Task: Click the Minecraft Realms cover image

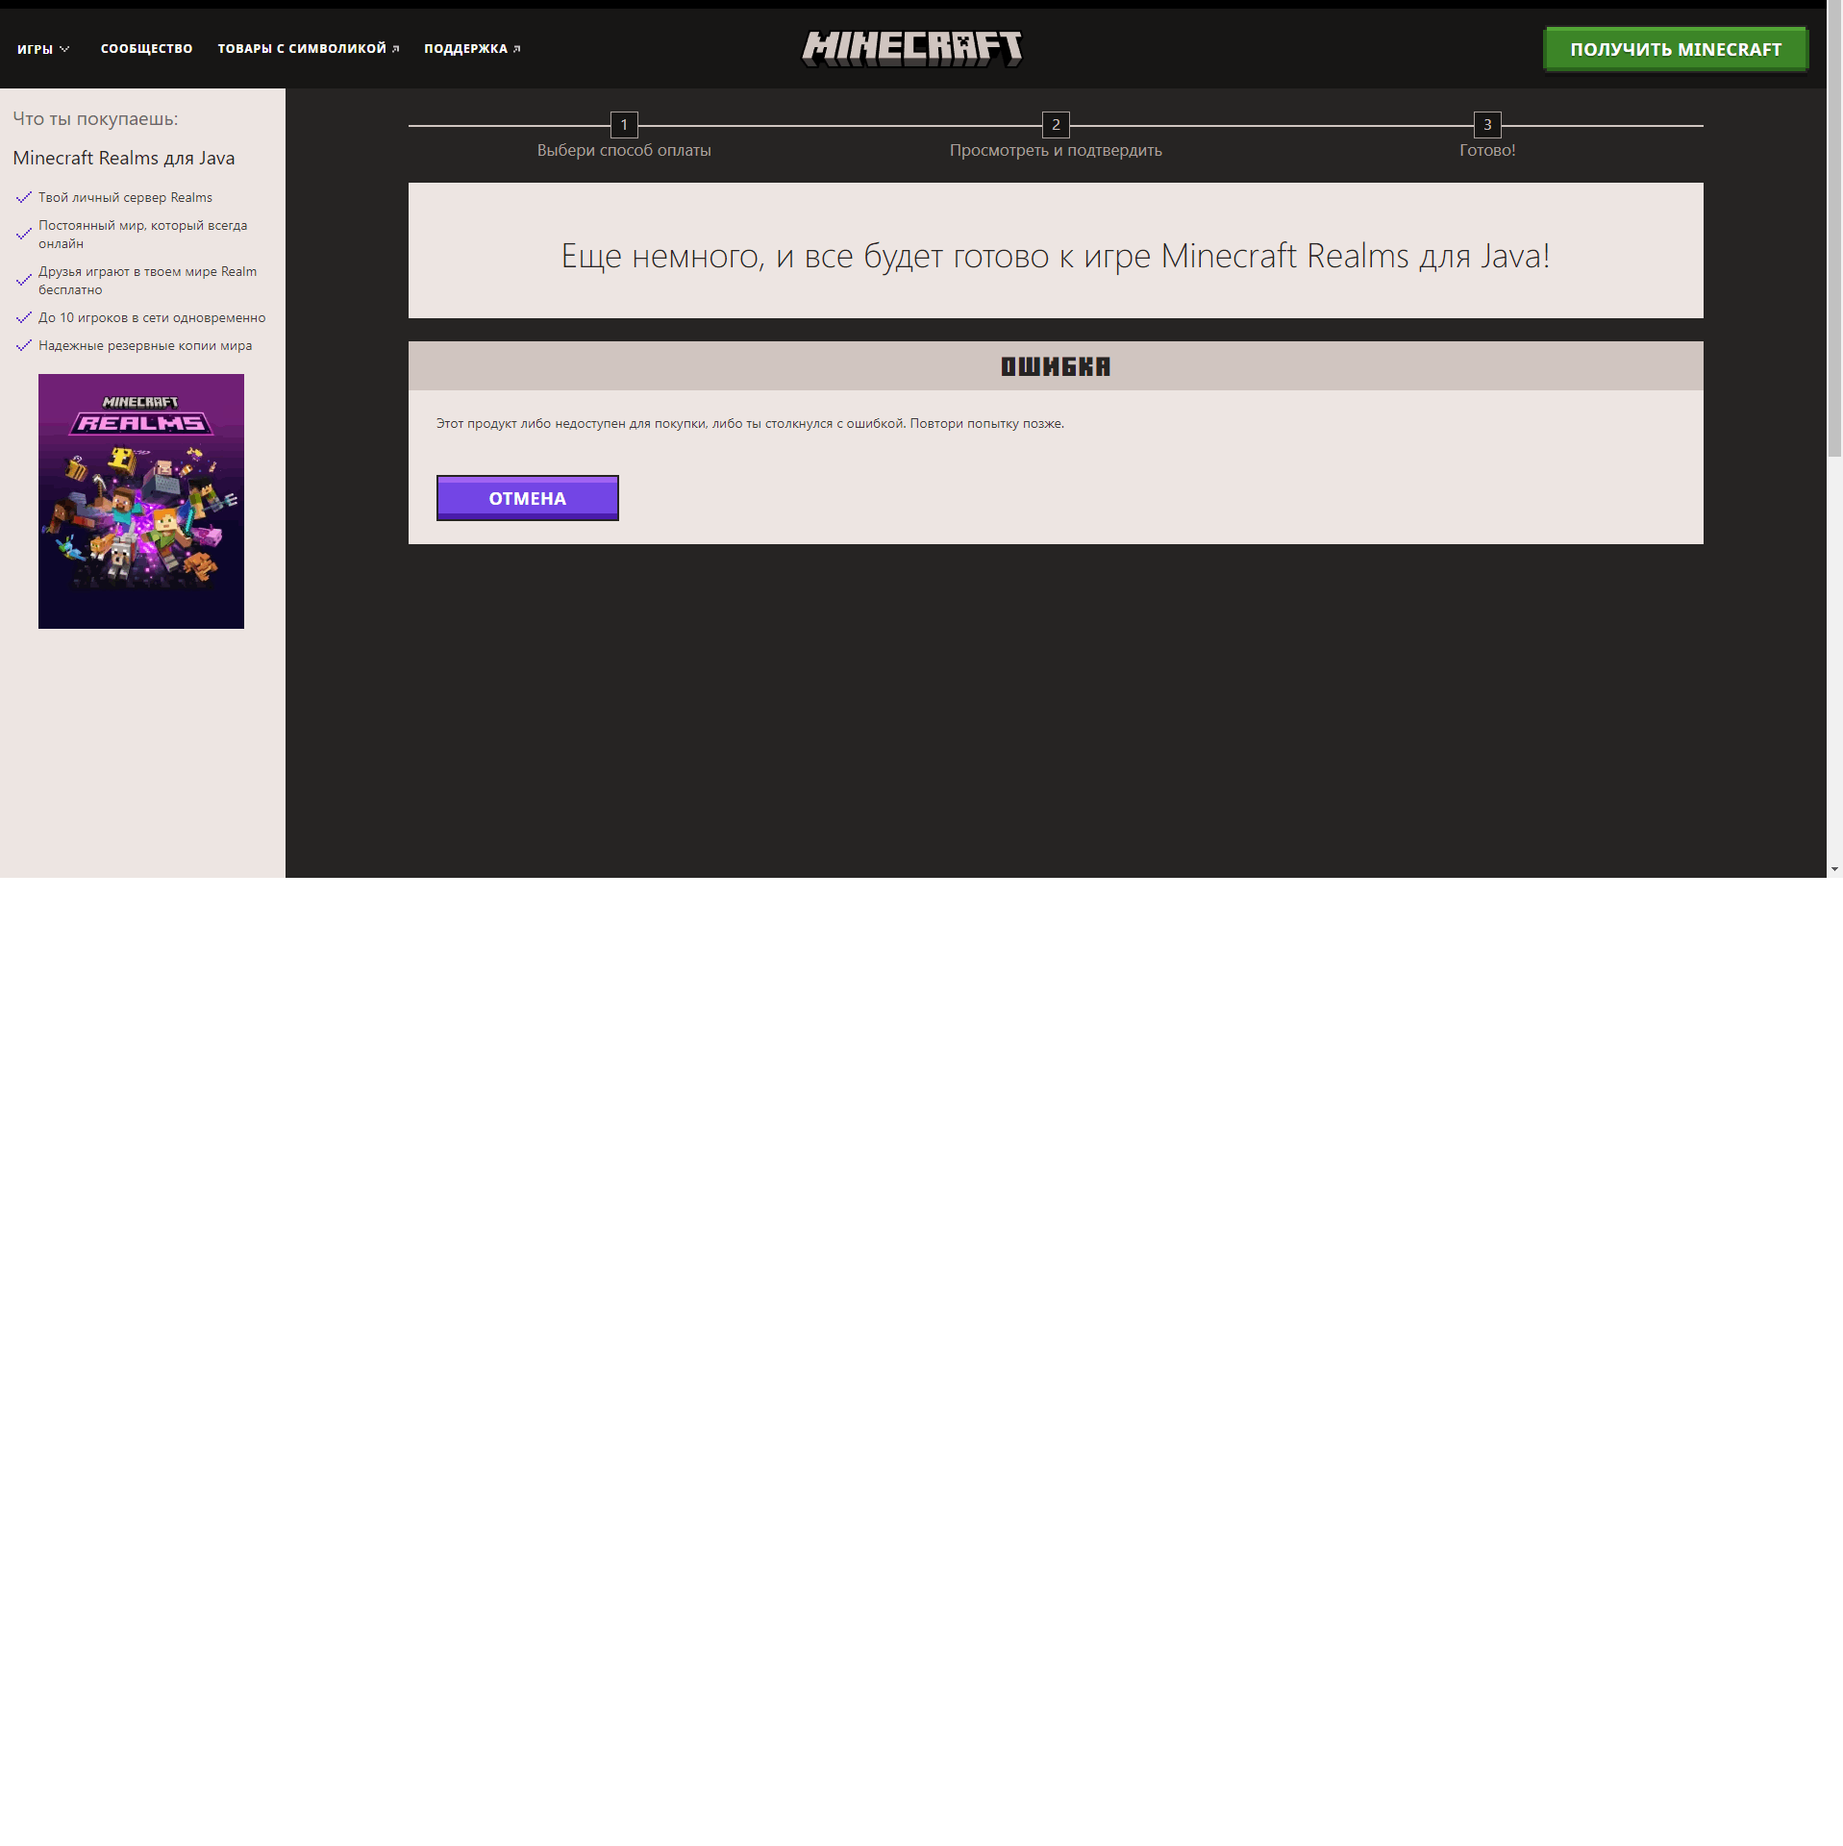Action: [141, 501]
